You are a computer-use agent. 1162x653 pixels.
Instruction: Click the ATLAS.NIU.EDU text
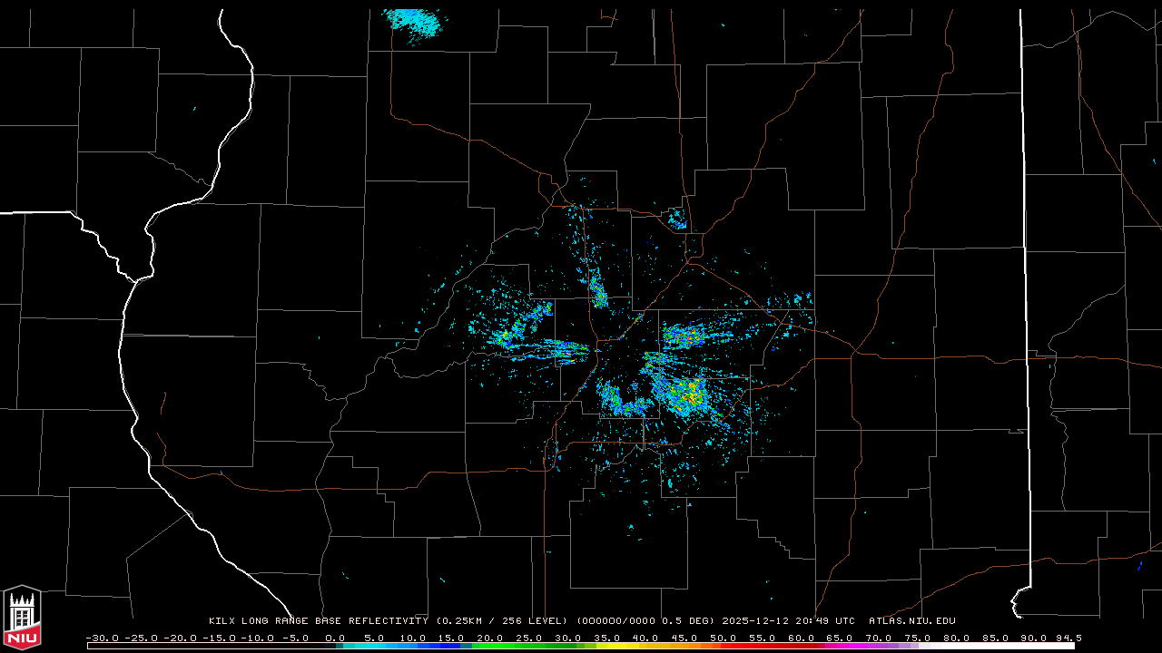(911, 621)
